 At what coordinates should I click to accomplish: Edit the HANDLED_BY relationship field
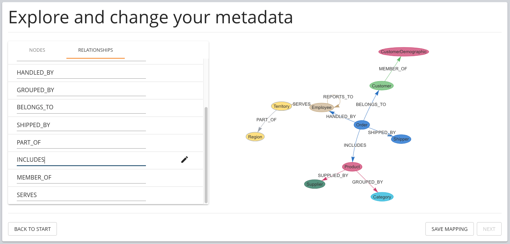click(81, 73)
